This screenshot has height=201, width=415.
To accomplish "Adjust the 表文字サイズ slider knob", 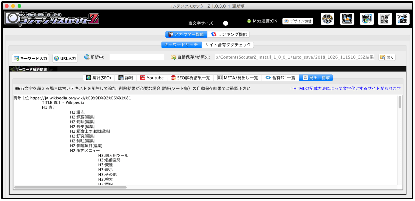I will coord(226,23).
